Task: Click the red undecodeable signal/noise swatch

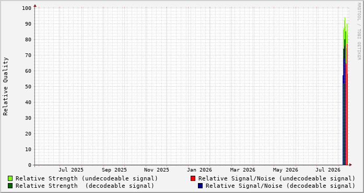Action: pyautogui.click(x=193, y=178)
